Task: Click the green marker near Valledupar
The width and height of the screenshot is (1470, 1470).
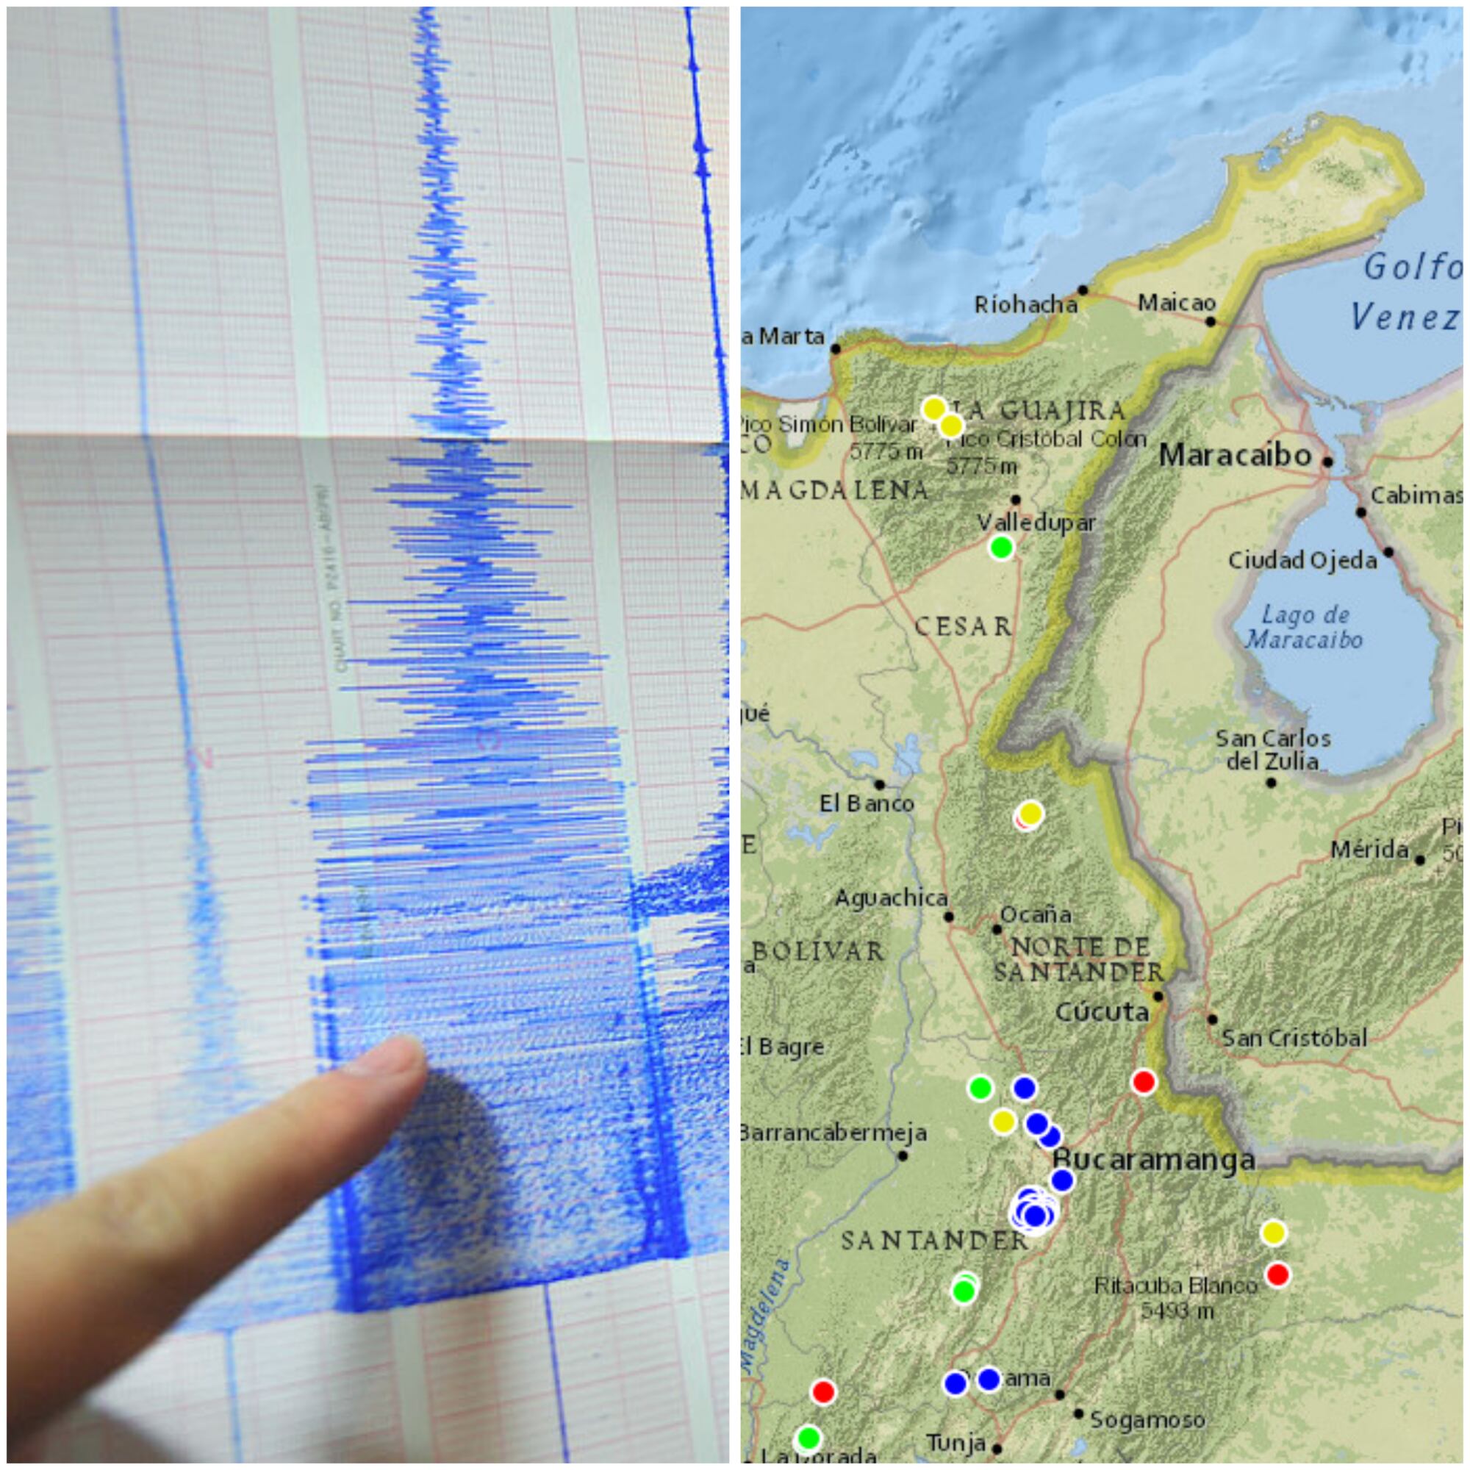Action: pyautogui.click(x=1001, y=546)
